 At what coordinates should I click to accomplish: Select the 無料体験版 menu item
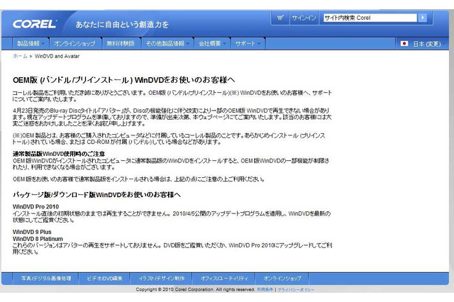click(x=121, y=43)
